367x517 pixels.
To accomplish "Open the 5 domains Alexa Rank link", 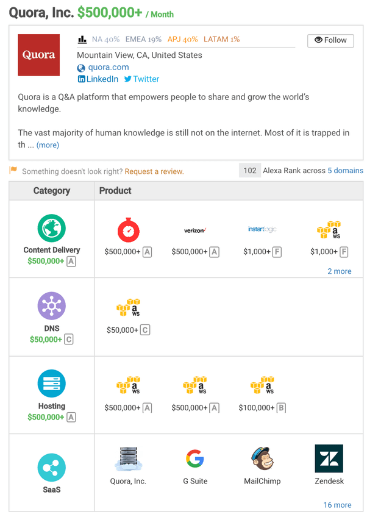I will [x=345, y=171].
